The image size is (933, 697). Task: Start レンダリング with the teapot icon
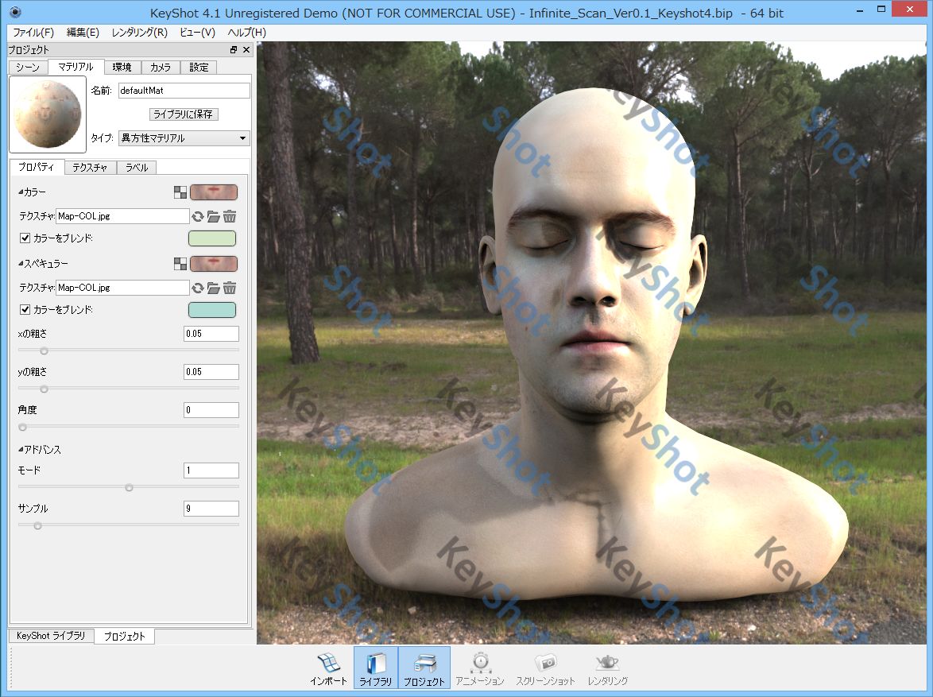(607, 669)
